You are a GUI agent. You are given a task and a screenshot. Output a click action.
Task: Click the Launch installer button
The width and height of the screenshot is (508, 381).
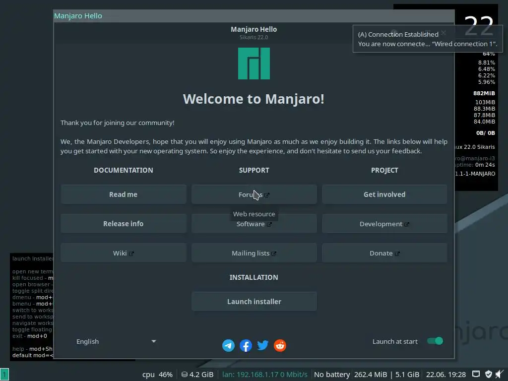pyautogui.click(x=254, y=302)
